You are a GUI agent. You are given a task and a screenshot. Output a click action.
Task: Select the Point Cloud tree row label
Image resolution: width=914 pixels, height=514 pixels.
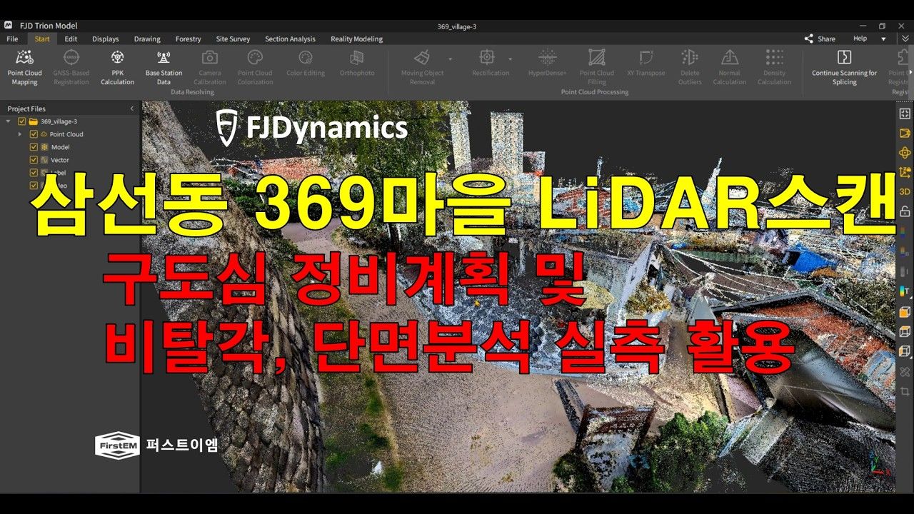(66, 134)
